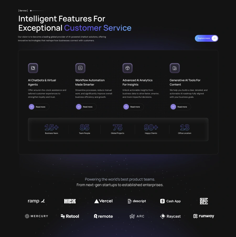Click the Cash App logo

[170, 201]
